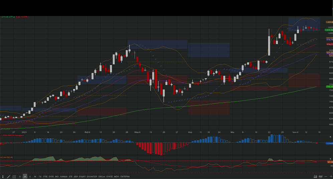The width and height of the screenshot is (333, 179).
Task: Zoom out with the minus icon
Action: pyautogui.click(x=326, y=176)
